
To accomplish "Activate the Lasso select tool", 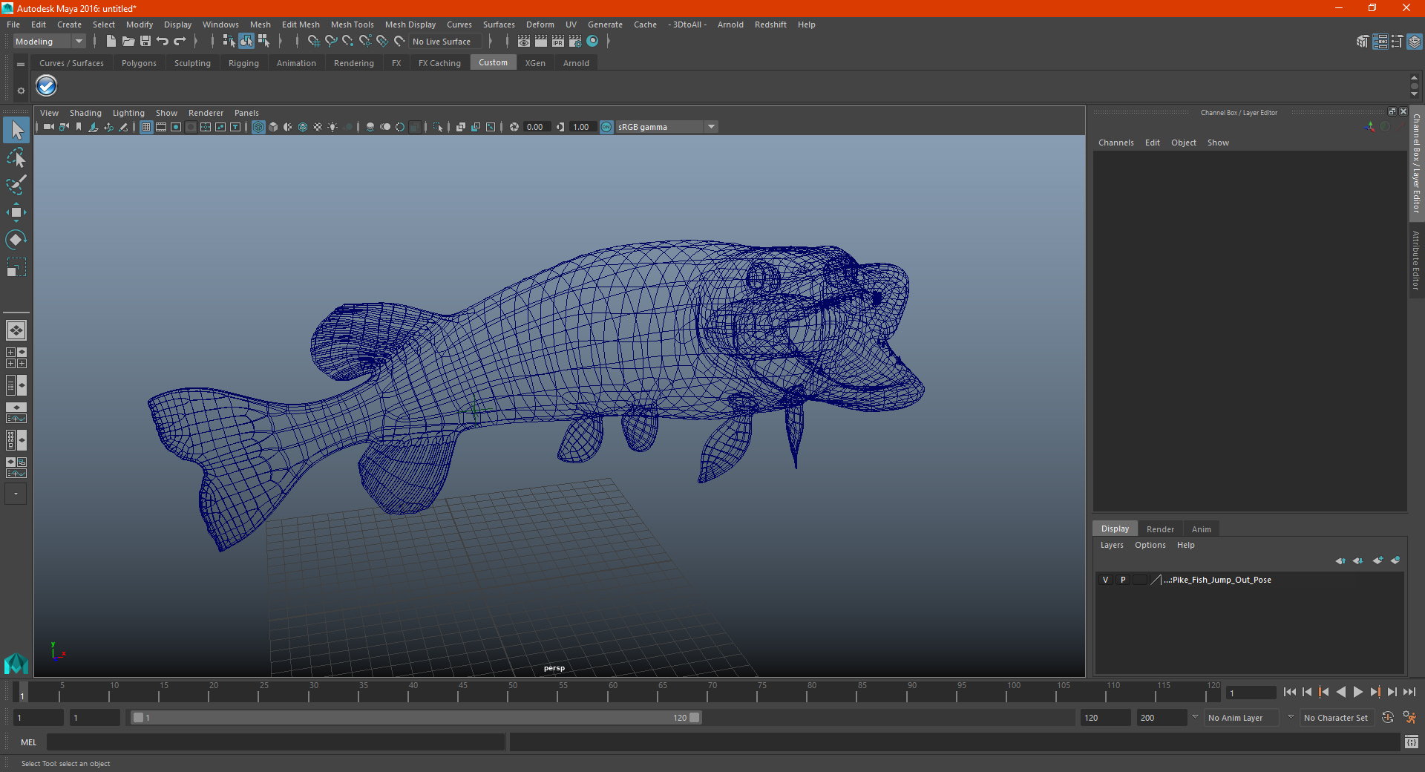I will tap(16, 157).
